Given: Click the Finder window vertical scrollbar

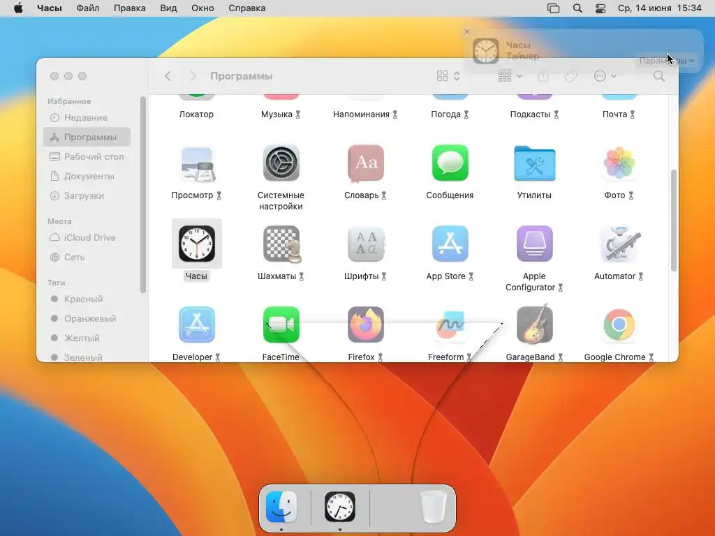Looking at the screenshot, I should coord(674,221).
